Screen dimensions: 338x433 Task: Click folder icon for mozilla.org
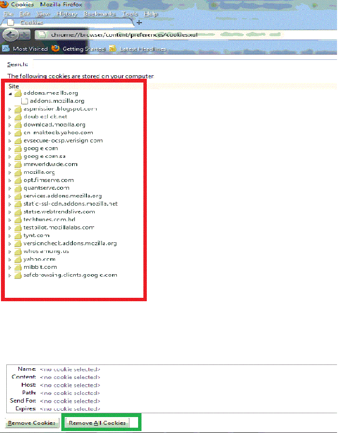pyautogui.click(x=18, y=172)
